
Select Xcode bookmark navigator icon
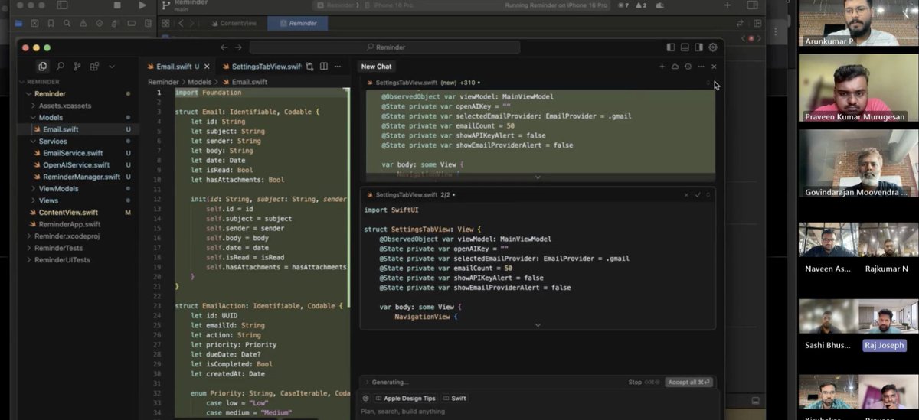pyautogui.click(x=51, y=24)
